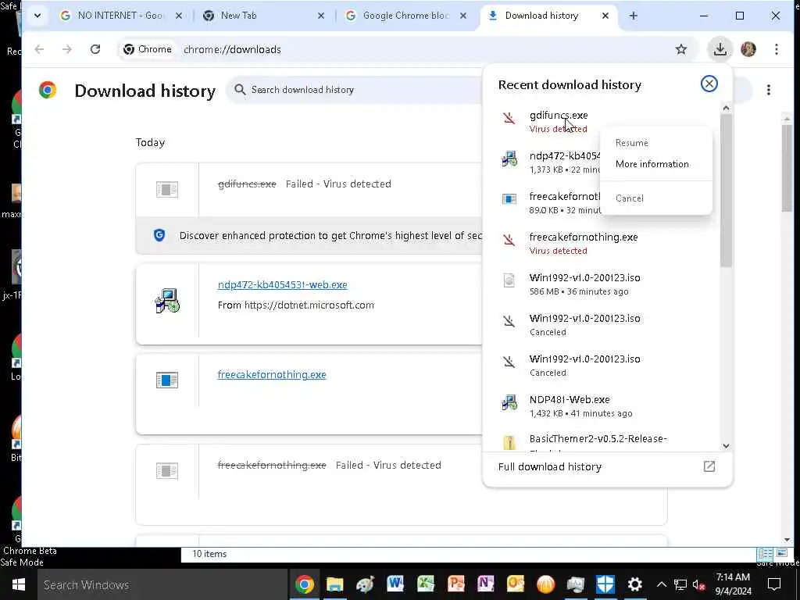Open the ndp472-kb4054531-web.exe link
The image size is (800, 600).
click(x=282, y=284)
